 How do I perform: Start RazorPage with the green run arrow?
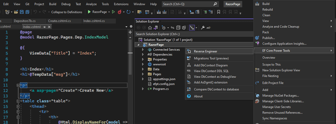coord(89,12)
